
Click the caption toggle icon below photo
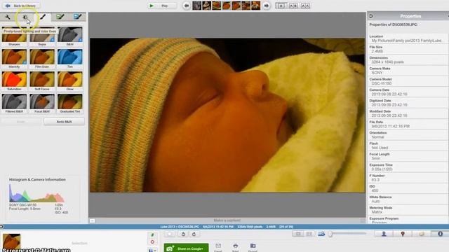(x=92, y=220)
